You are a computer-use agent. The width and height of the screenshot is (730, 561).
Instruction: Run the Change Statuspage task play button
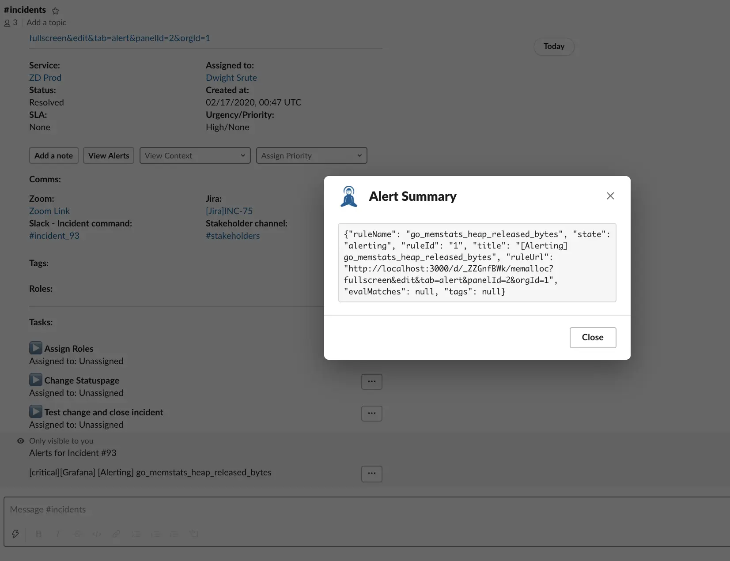point(36,380)
